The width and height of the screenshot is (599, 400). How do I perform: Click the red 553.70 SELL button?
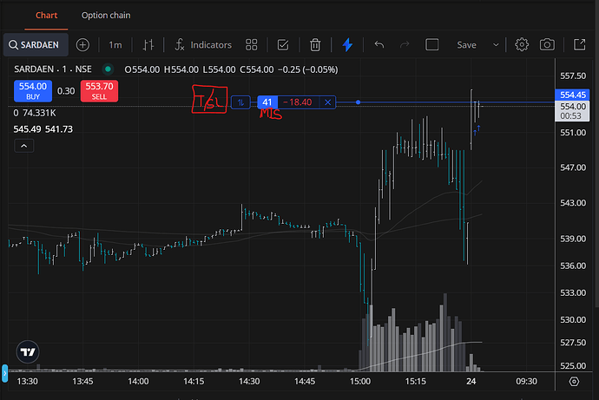pos(99,90)
